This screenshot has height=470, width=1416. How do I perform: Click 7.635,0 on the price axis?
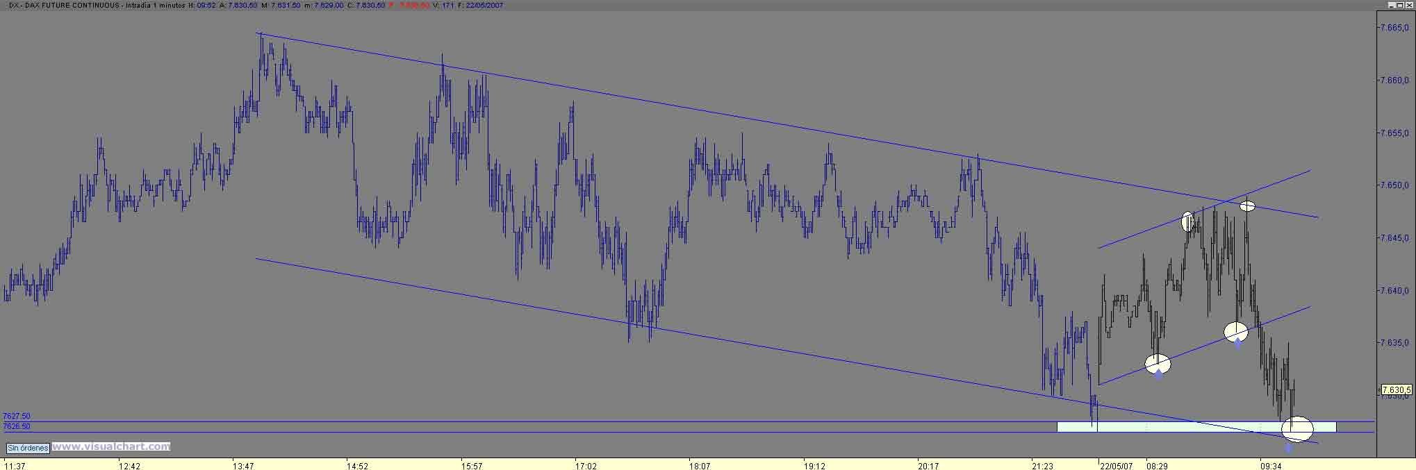[1395, 343]
